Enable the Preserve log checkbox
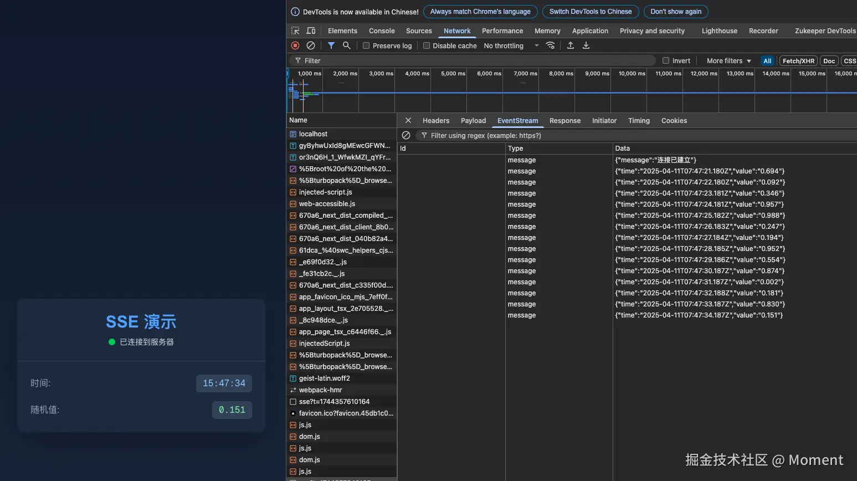The width and height of the screenshot is (857, 481). 366,46
